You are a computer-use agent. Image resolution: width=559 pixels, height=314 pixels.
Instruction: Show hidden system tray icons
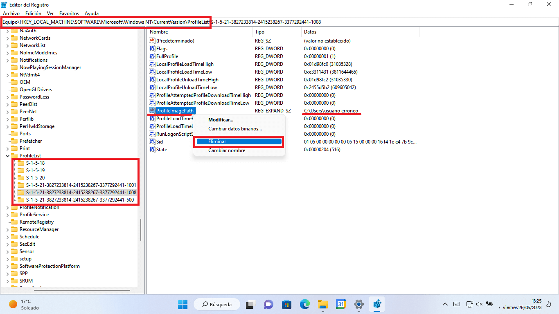(x=446, y=304)
